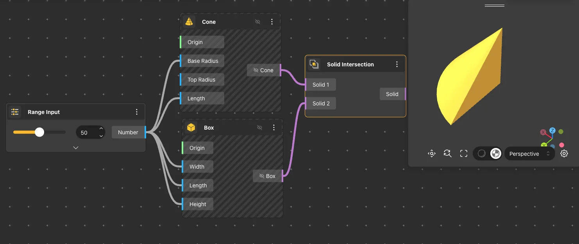Toggle Cone node visibility in header
The height and width of the screenshot is (244, 579).
(x=257, y=22)
